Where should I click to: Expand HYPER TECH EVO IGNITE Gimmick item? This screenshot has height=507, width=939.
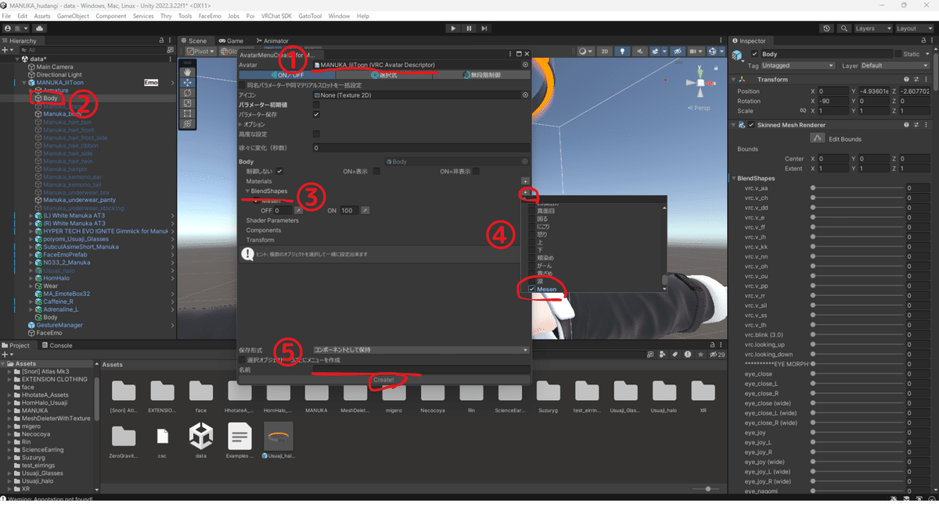(30, 231)
